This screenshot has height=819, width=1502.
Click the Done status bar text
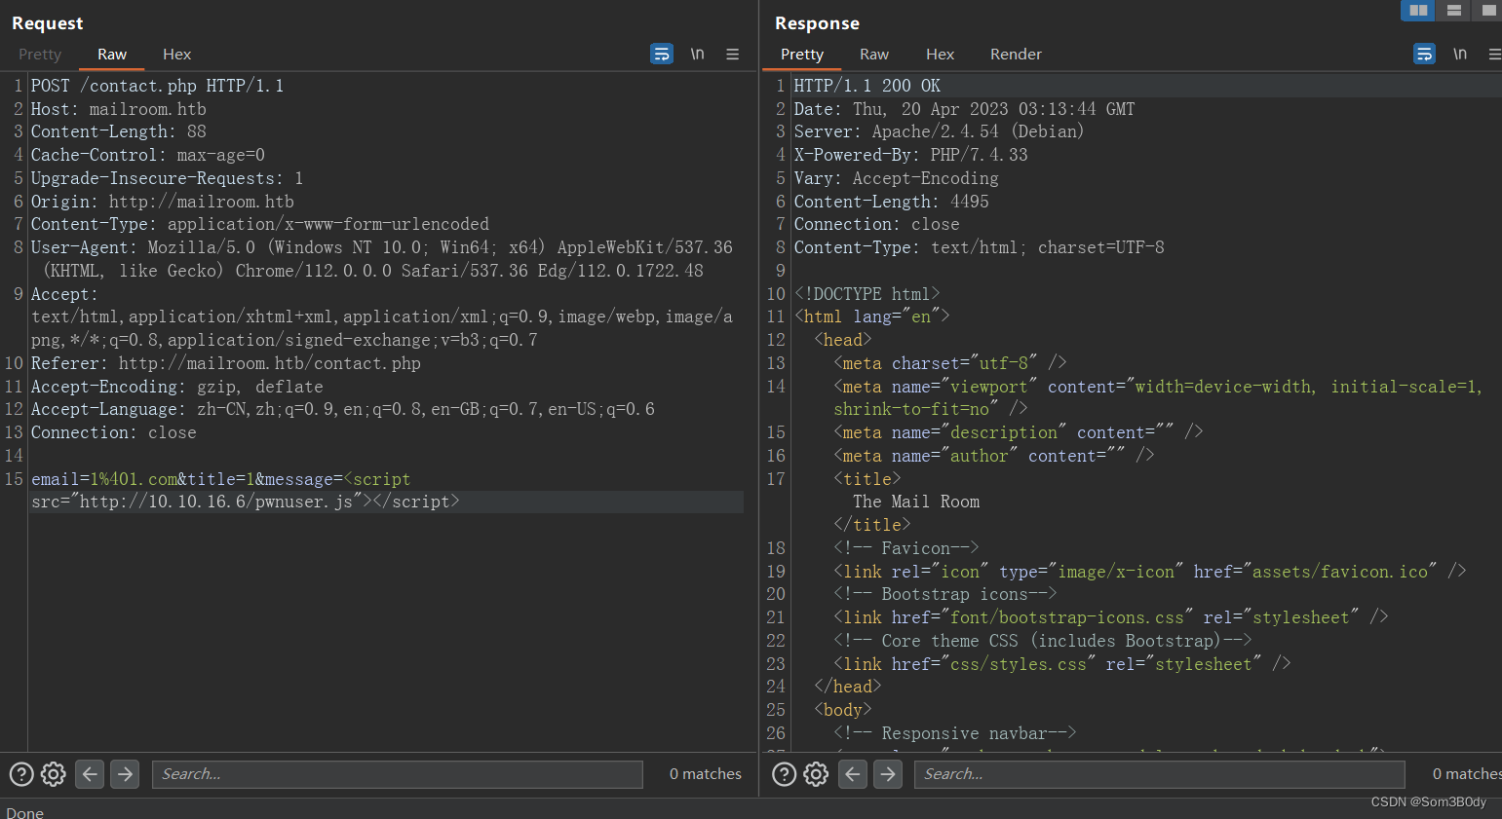point(24,812)
